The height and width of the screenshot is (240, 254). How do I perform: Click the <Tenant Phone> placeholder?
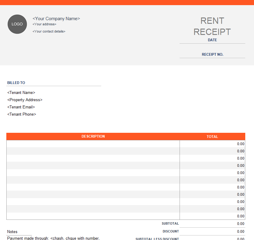[x=22, y=114]
